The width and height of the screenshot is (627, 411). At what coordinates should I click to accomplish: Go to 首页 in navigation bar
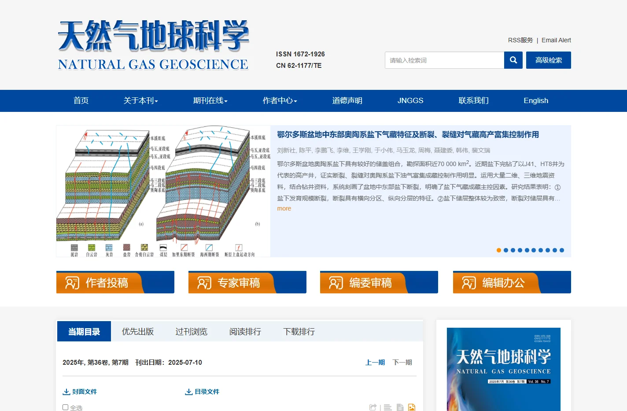[x=81, y=101]
